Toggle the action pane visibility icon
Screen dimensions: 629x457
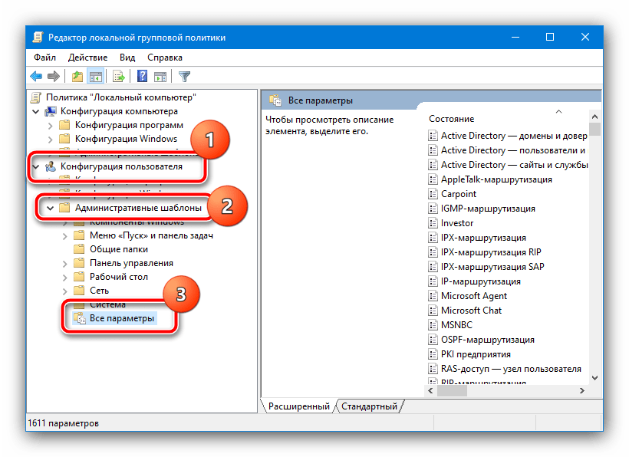160,76
